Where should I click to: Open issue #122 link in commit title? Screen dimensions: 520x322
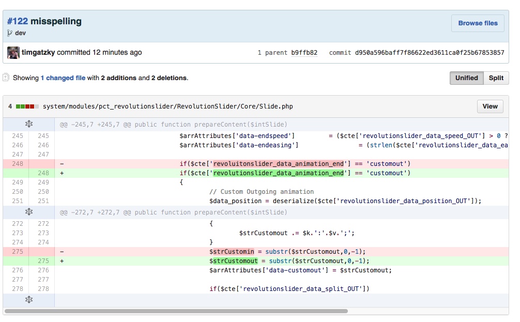pyautogui.click(x=18, y=21)
